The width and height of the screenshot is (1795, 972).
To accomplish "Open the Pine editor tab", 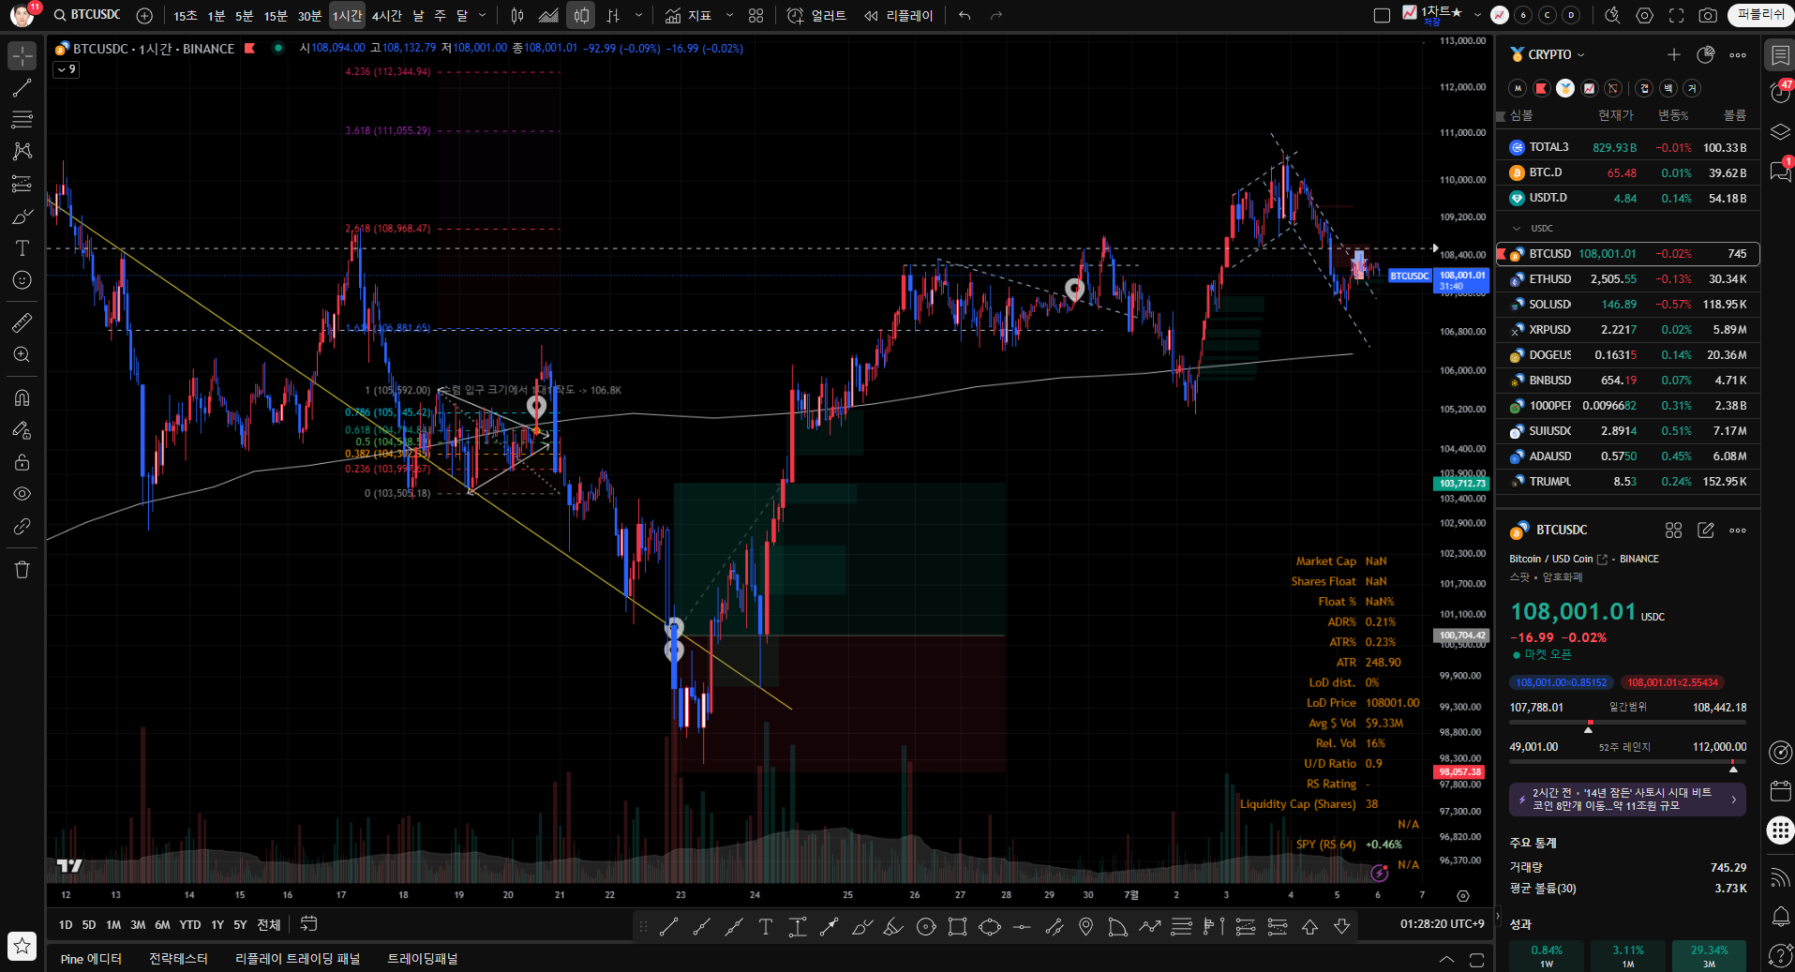I will pyautogui.click(x=91, y=959).
